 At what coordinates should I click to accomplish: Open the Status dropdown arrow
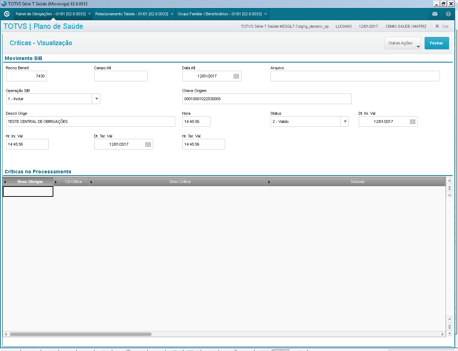pos(345,121)
